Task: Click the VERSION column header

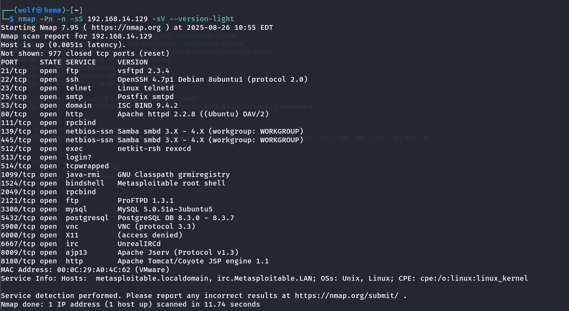Action: 132,62
